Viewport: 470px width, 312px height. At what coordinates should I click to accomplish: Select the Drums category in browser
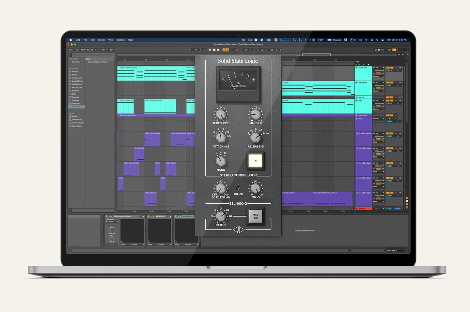tap(74, 75)
